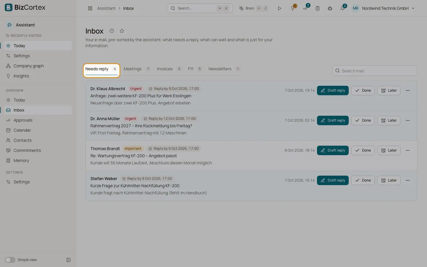Open the robot assistant icon in top bar
Image resolution: width=427 pixels, height=267 pixels.
[330, 8]
